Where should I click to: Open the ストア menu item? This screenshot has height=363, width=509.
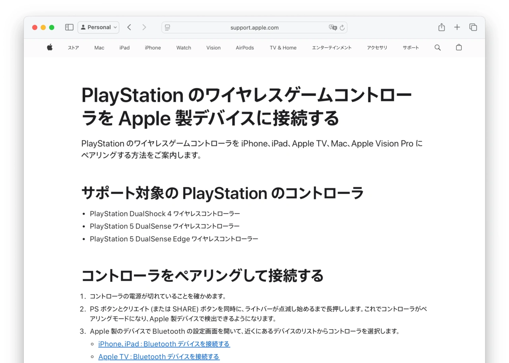(x=73, y=48)
